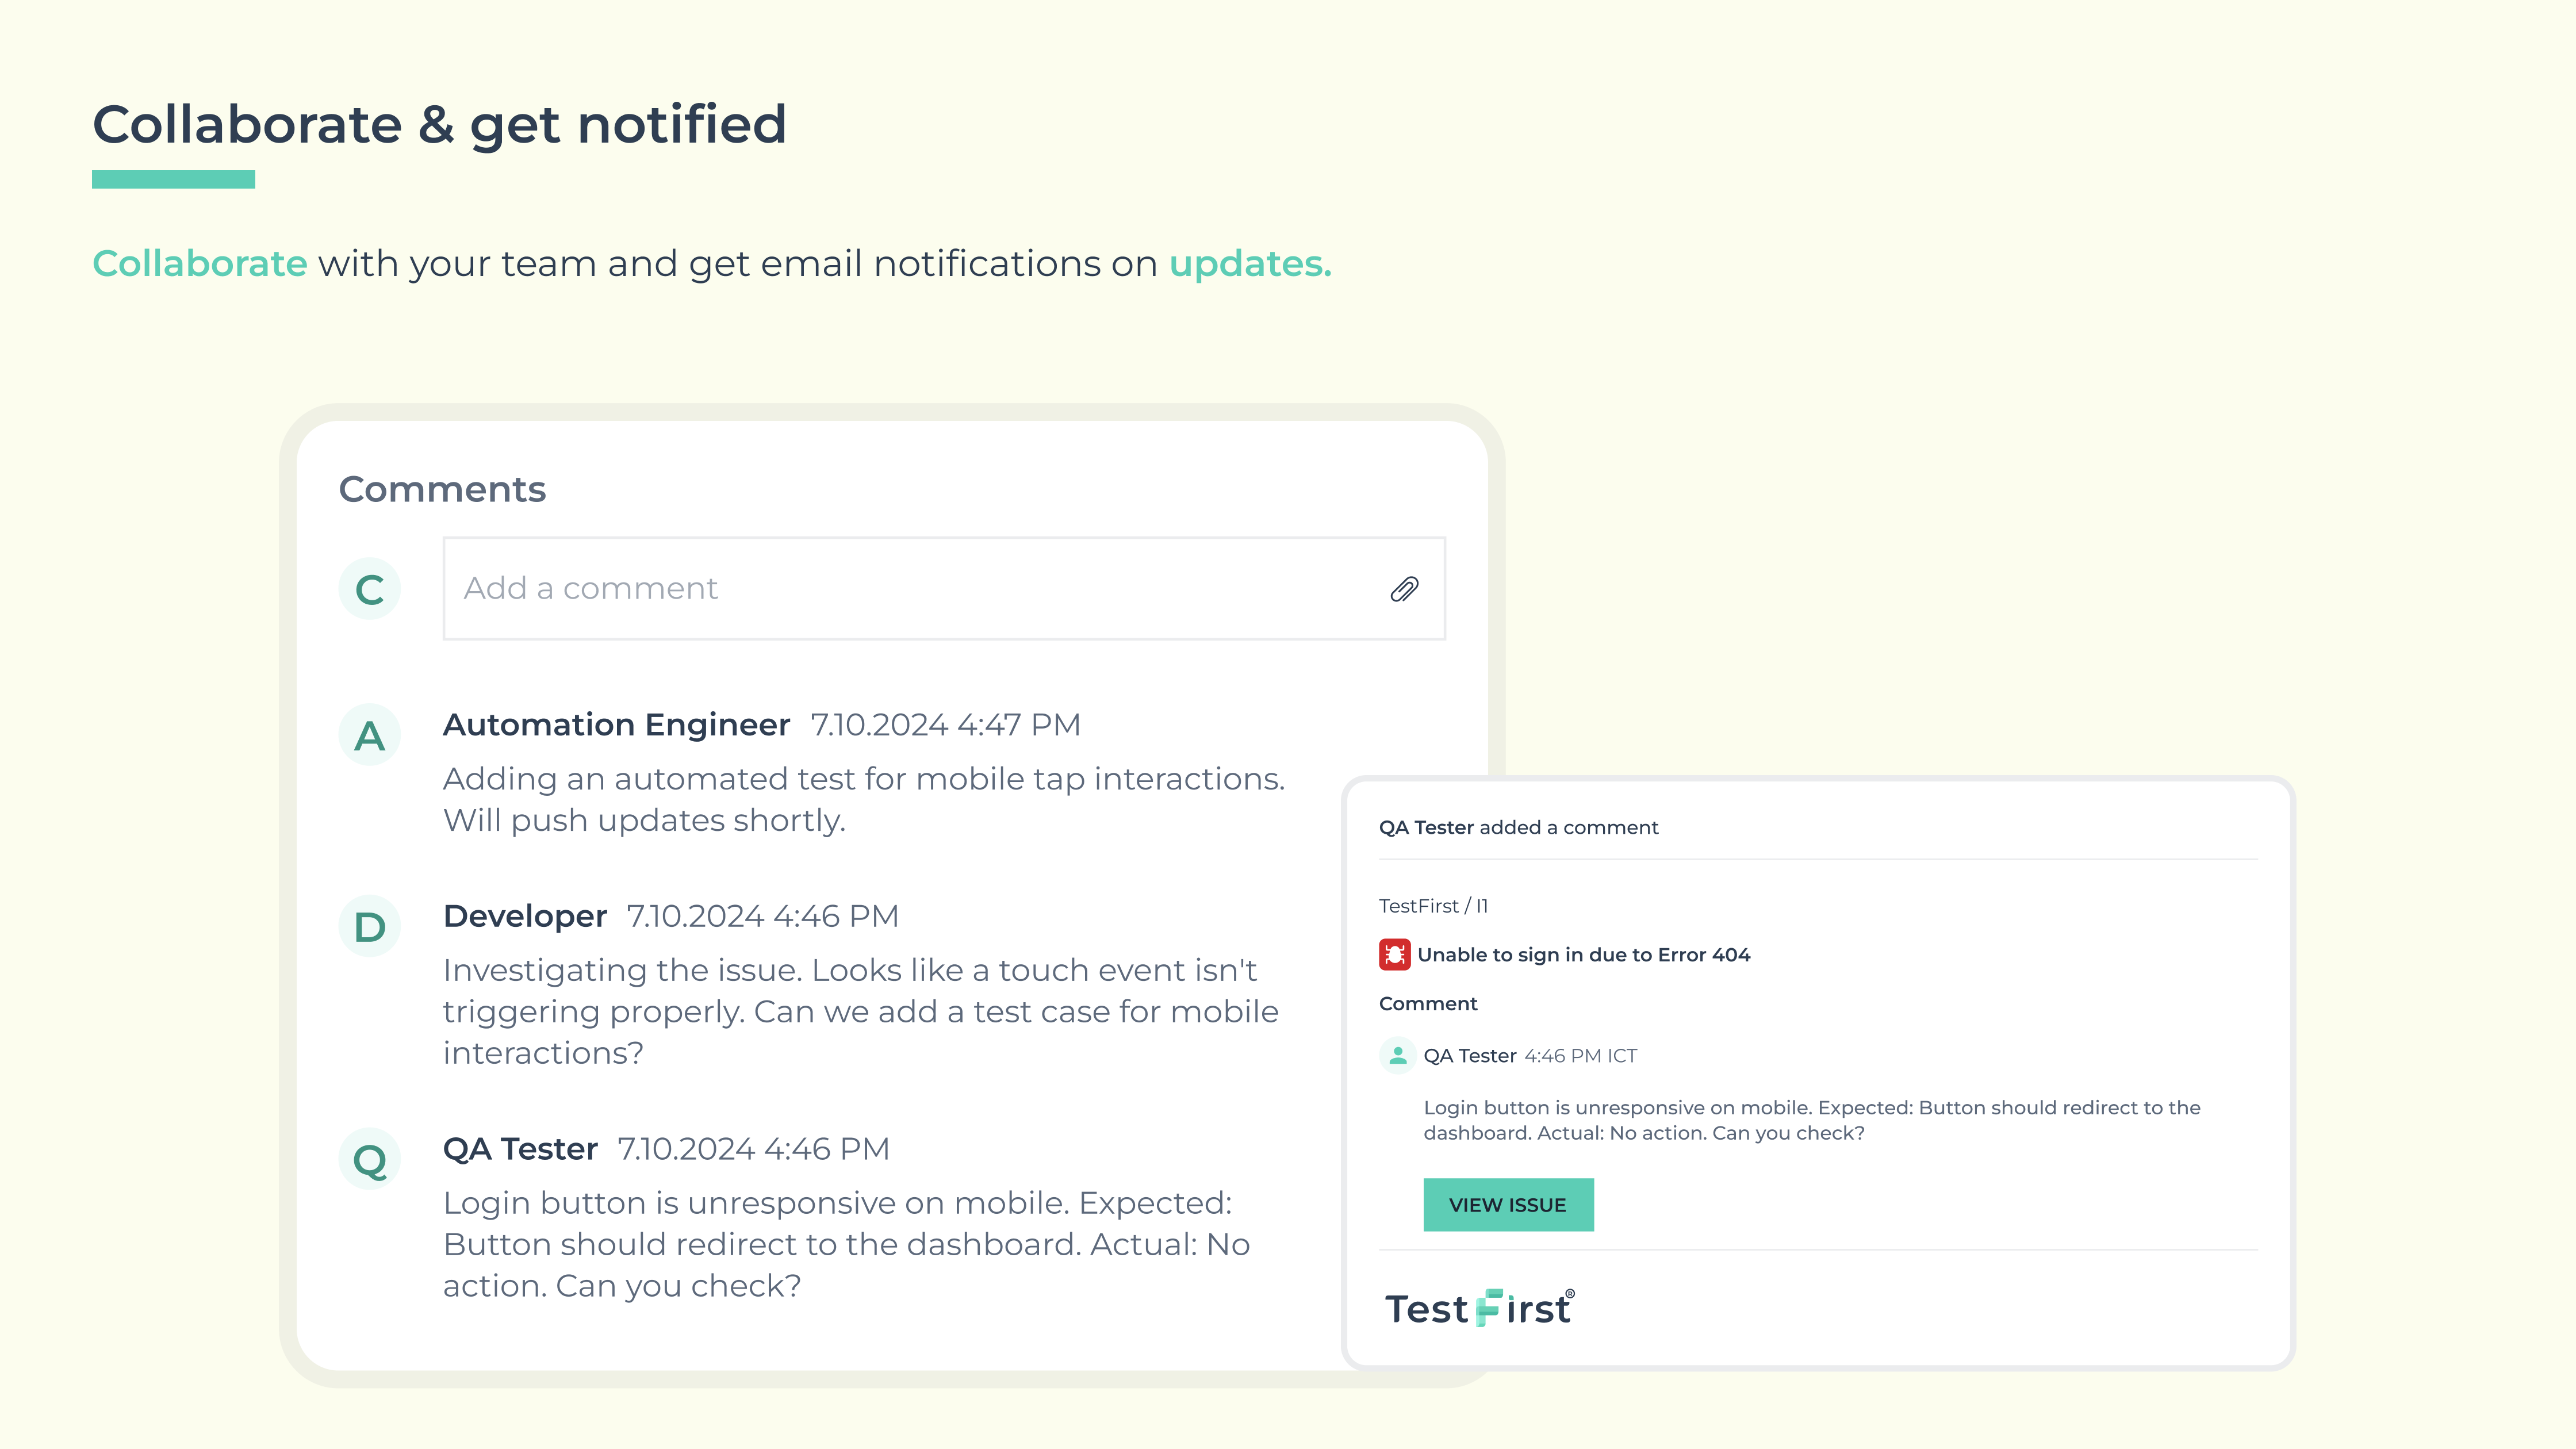Click the Developer author name

pyautogui.click(x=525, y=916)
